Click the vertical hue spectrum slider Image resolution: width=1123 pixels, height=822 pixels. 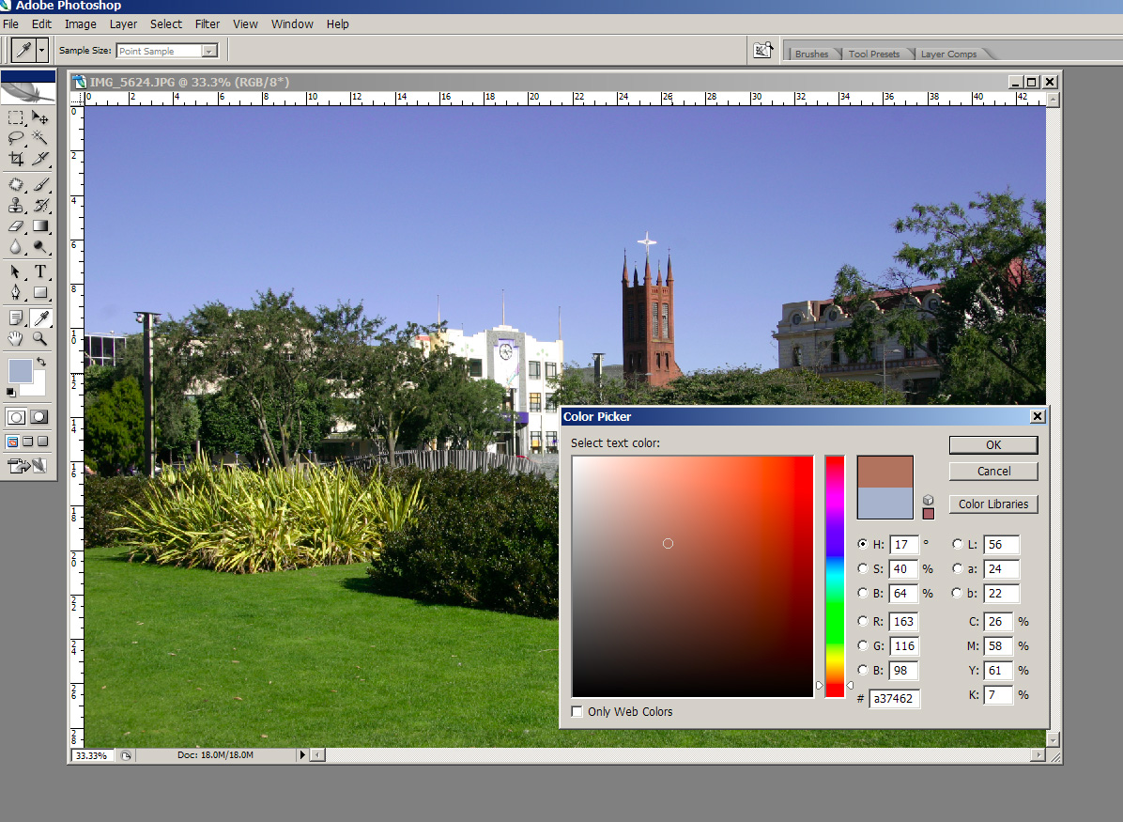(835, 575)
